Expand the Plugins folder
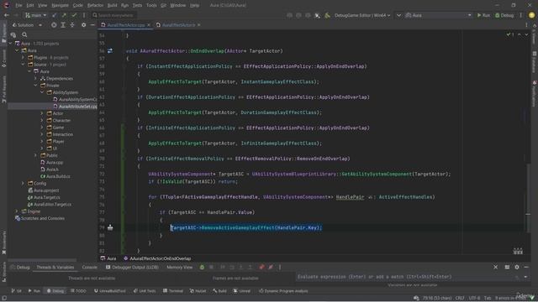The height and width of the screenshot is (302, 538). (24, 58)
